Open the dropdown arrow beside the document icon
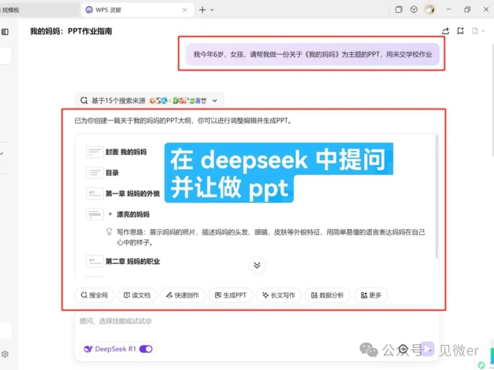 [x=483, y=31]
